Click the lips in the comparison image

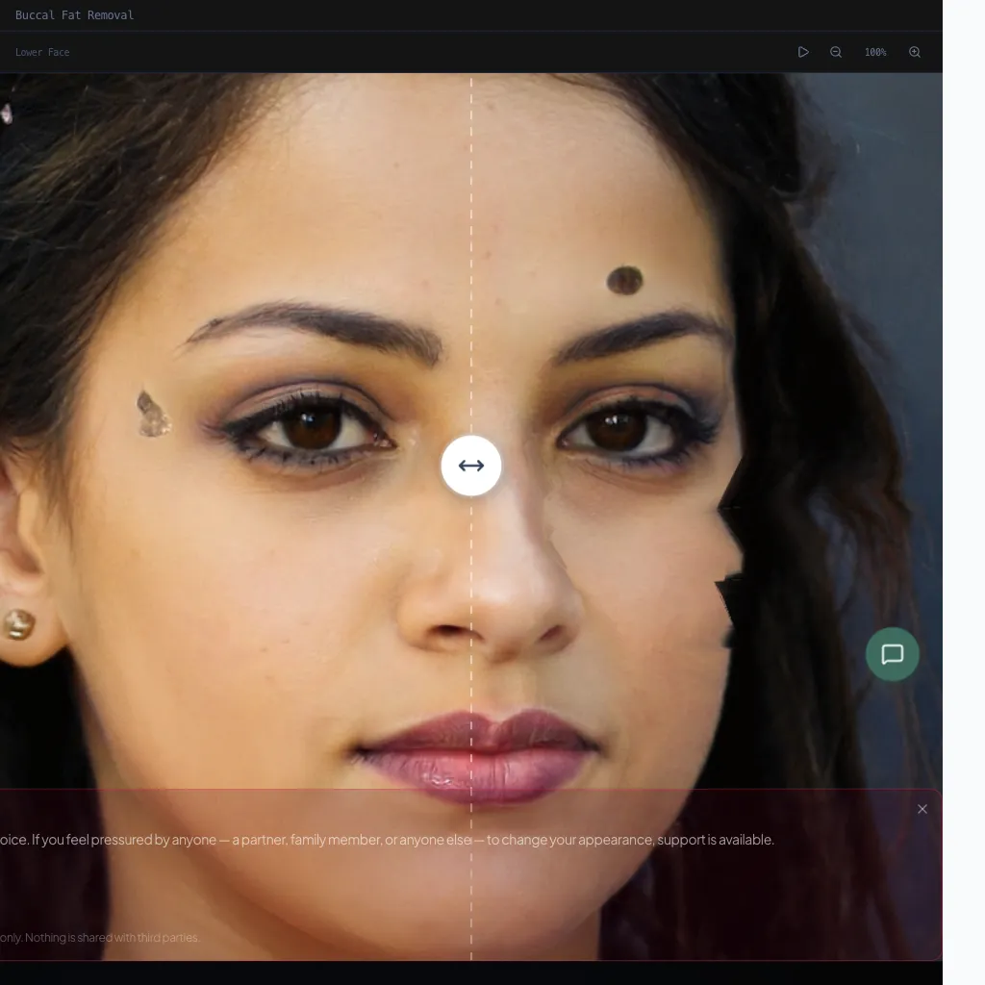(x=478, y=753)
